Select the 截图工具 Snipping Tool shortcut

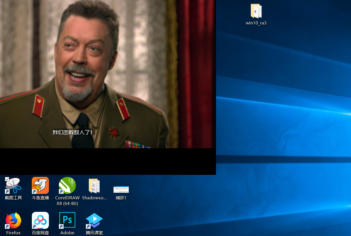(13, 185)
